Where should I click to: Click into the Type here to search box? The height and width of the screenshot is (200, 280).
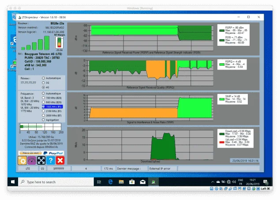tap(56, 182)
